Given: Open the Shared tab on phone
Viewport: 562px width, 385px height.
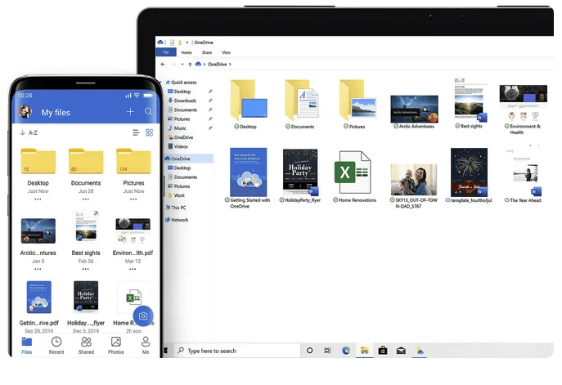Looking at the screenshot, I should point(86,345).
